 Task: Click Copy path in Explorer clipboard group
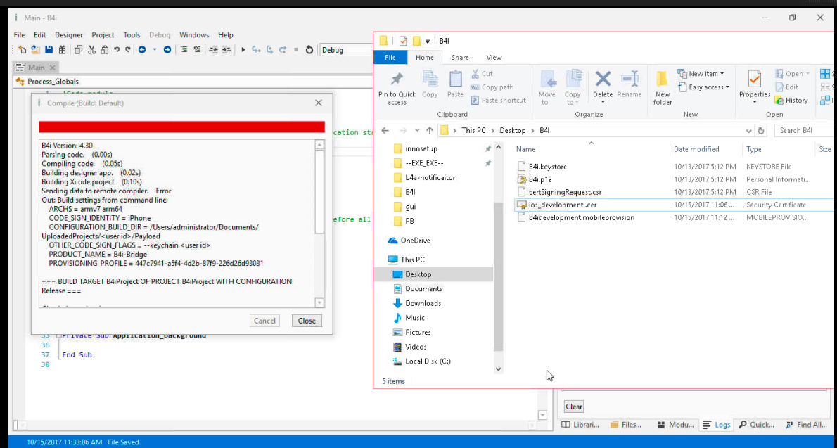[x=492, y=87]
